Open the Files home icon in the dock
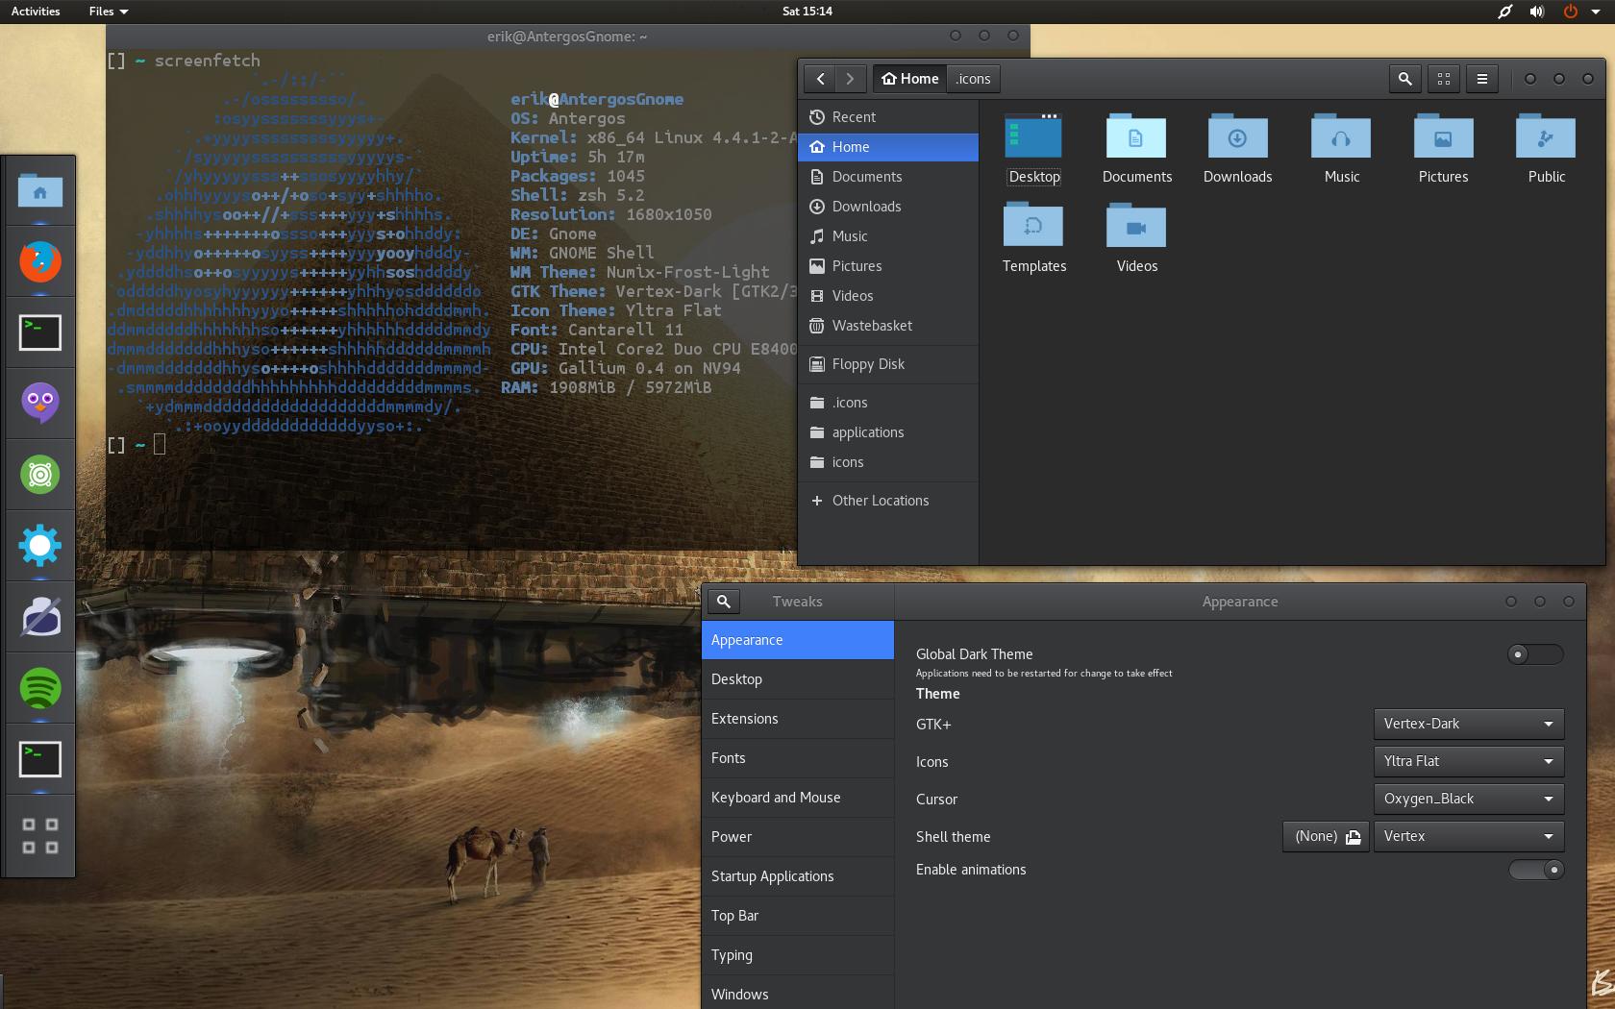Screen dimensions: 1615x1009 click(x=40, y=190)
